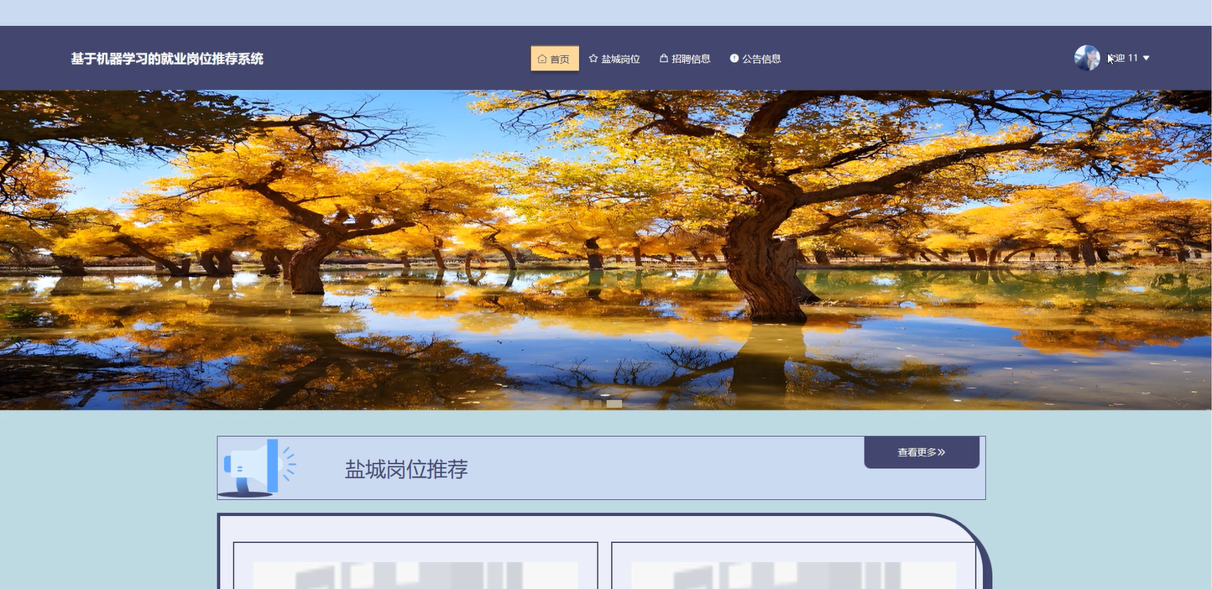Click the 查看更多 button
Screen dimensions: 1212x589
922,452
